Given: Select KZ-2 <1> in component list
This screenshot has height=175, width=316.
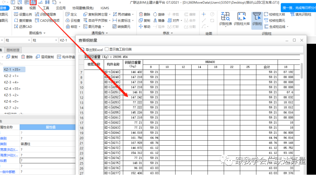Looking at the screenshot, I should click(x=11, y=76).
